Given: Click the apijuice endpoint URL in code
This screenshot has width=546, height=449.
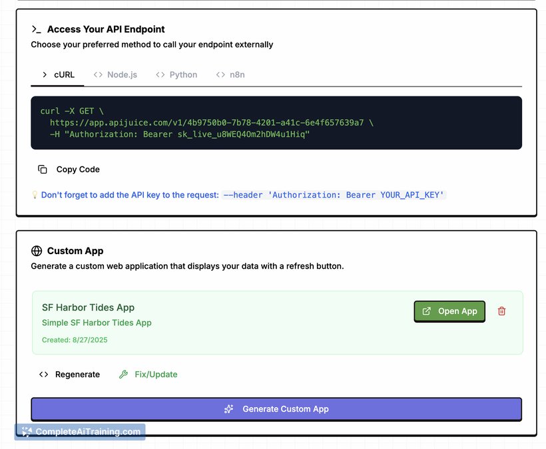Looking at the screenshot, I should pyautogui.click(x=207, y=123).
